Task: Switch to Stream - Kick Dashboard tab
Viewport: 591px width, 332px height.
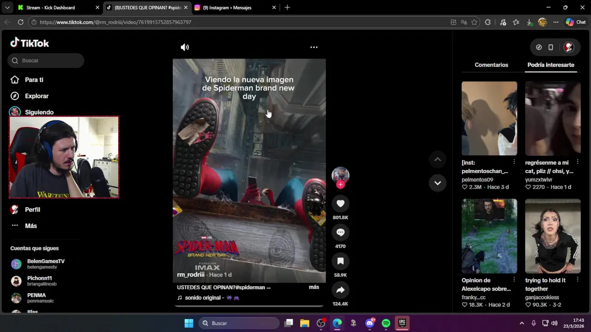Action: point(50,7)
